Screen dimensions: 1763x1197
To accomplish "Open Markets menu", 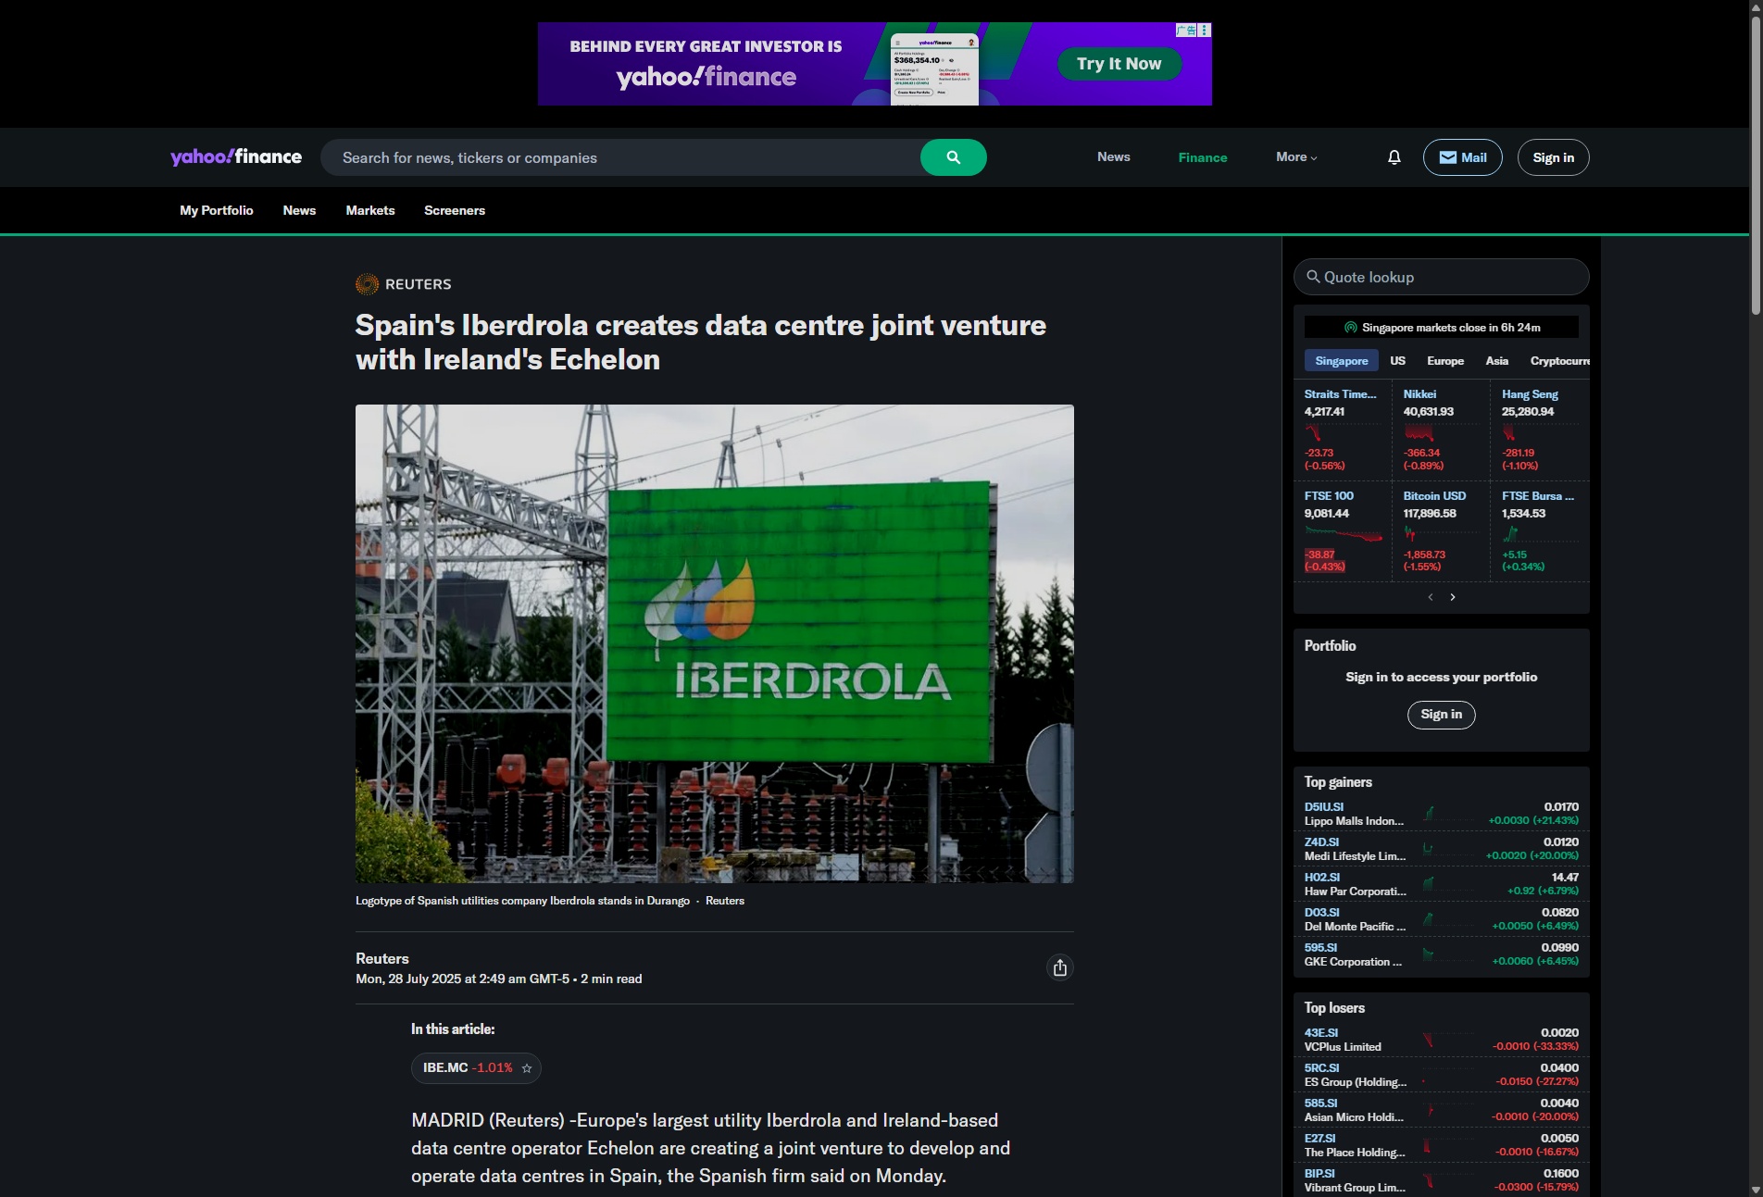I will (x=370, y=210).
